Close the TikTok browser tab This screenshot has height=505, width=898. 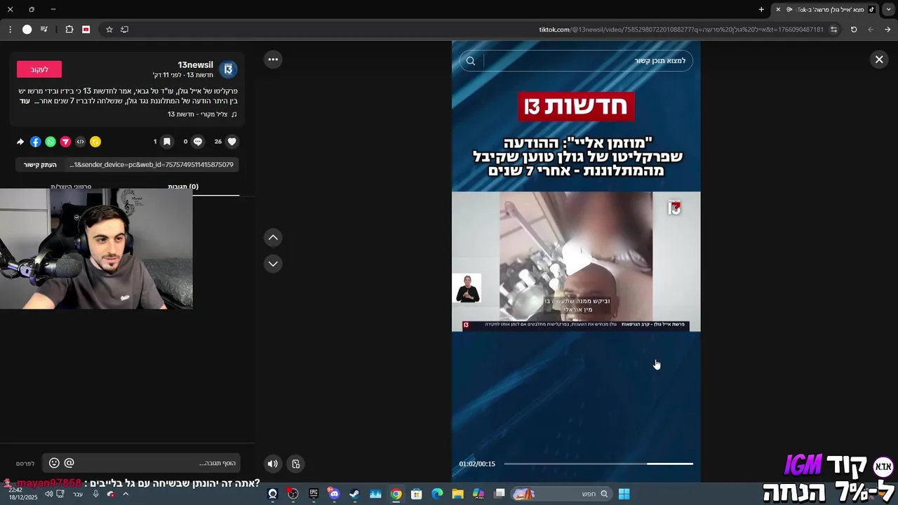point(778,9)
